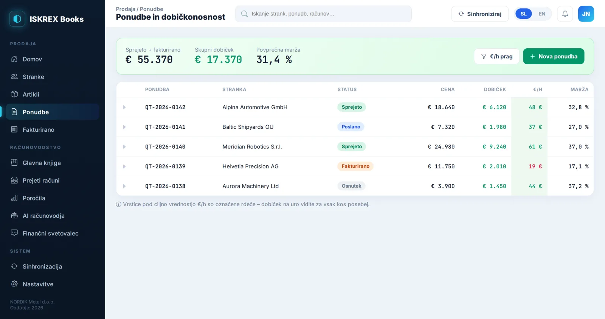
Task: Select customer Meridian Robotics S.r.l.
Action: click(252, 146)
